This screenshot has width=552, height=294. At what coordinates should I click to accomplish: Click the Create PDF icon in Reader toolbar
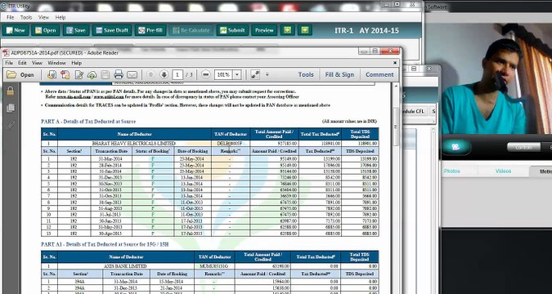tap(65, 74)
